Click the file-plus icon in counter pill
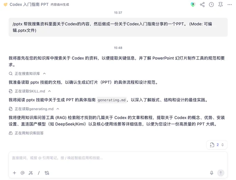 click(x=212, y=145)
